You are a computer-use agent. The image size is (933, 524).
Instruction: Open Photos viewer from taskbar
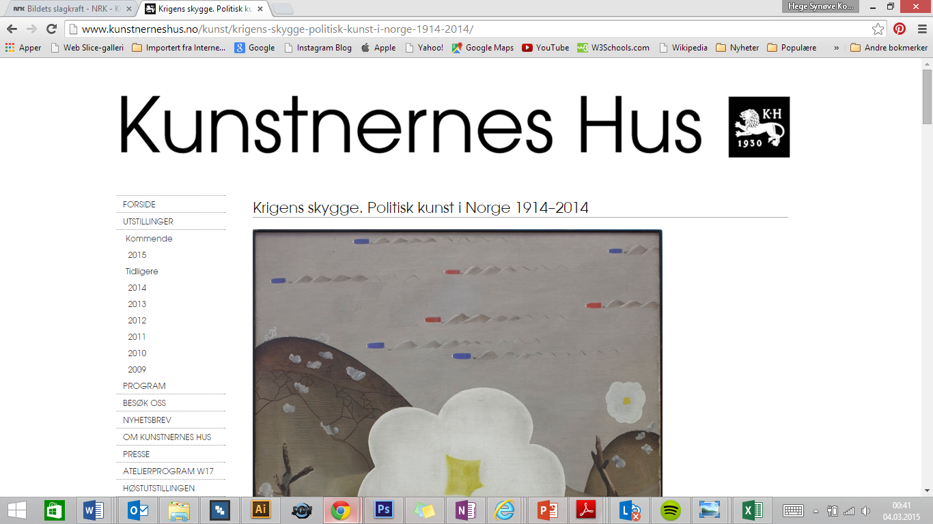pyautogui.click(x=710, y=510)
